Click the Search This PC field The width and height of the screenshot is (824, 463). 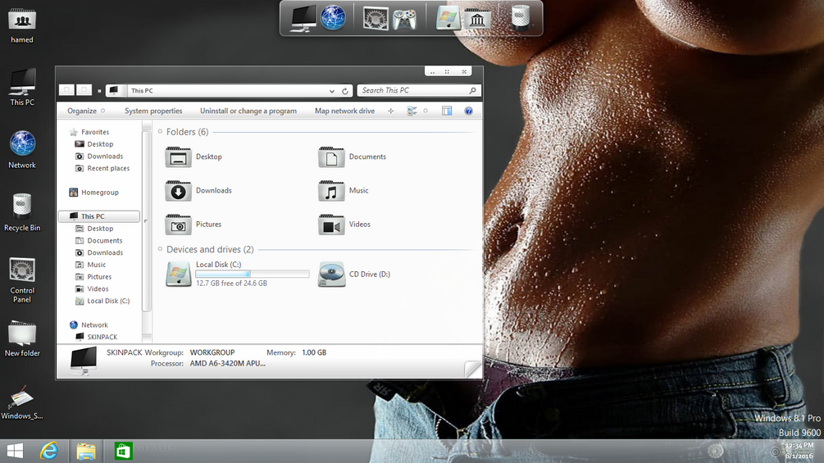(419, 90)
